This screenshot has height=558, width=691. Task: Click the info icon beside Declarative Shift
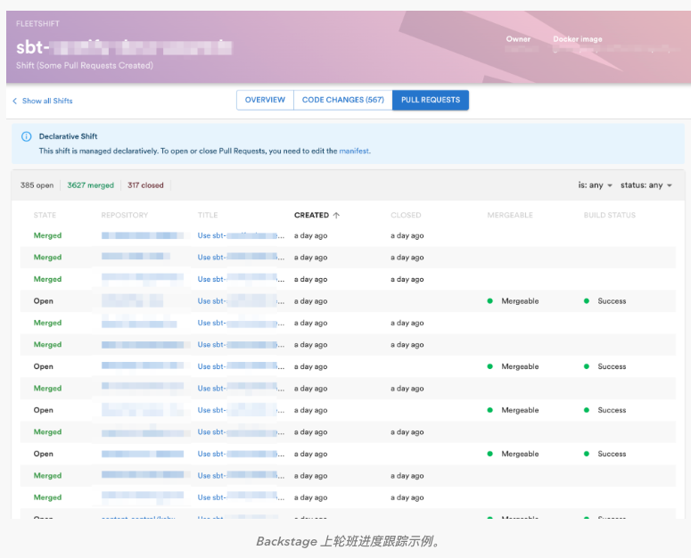(27, 136)
